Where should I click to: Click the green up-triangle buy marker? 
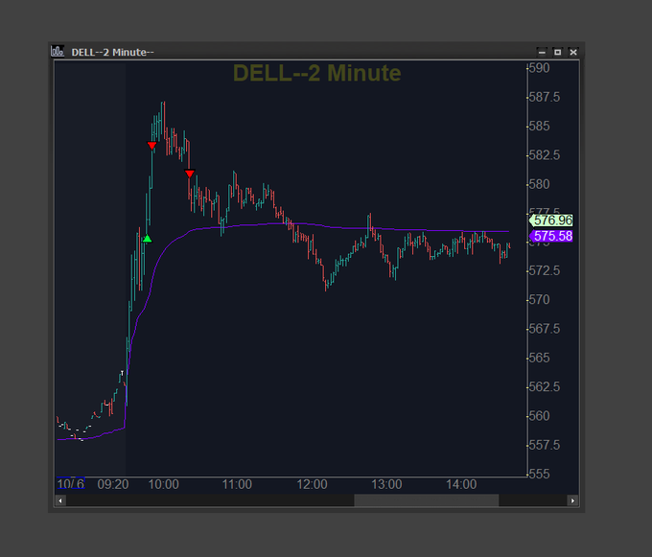[148, 239]
